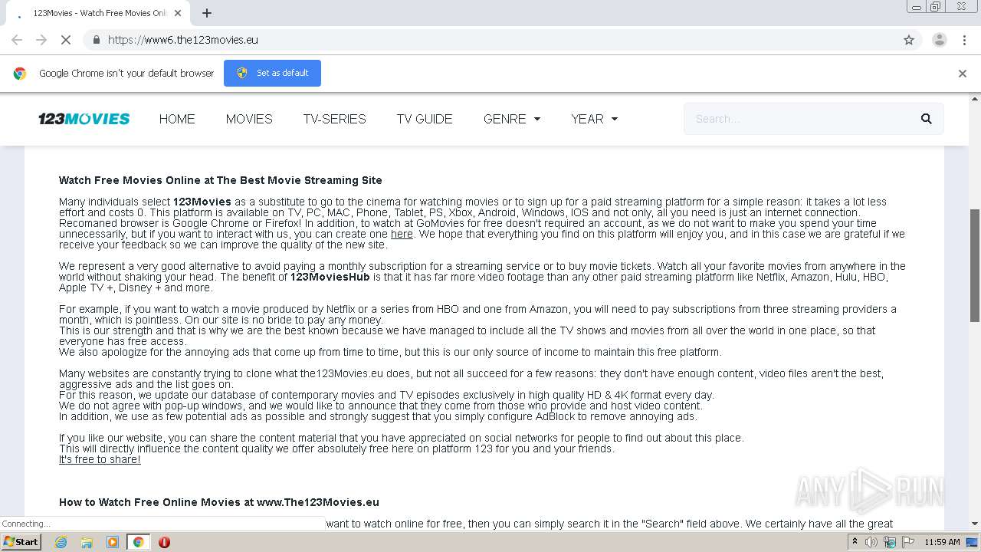
Task: Open media player from taskbar
Action: [x=112, y=542]
